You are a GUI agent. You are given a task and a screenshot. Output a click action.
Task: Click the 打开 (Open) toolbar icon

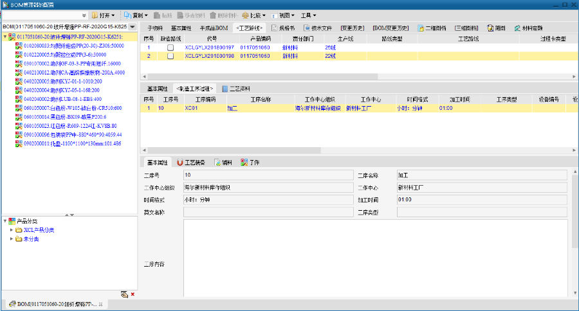(x=95, y=15)
